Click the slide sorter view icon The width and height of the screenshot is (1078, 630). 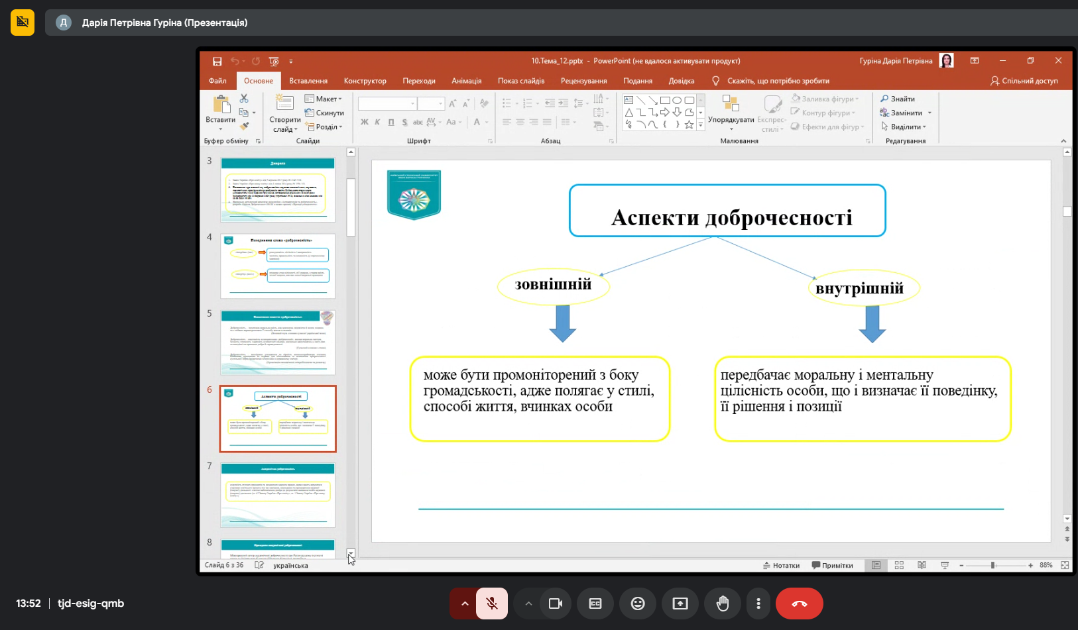coord(899,565)
